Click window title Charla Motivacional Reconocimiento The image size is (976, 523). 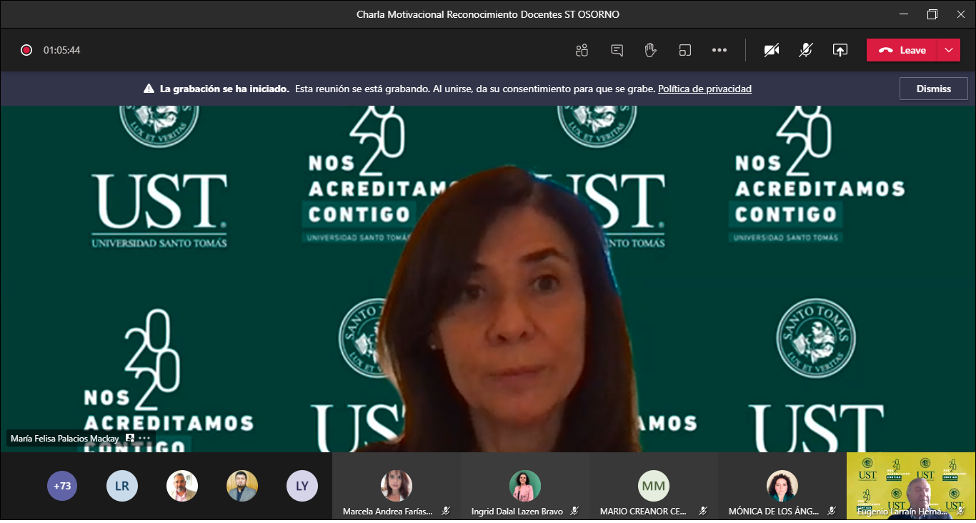488,14
